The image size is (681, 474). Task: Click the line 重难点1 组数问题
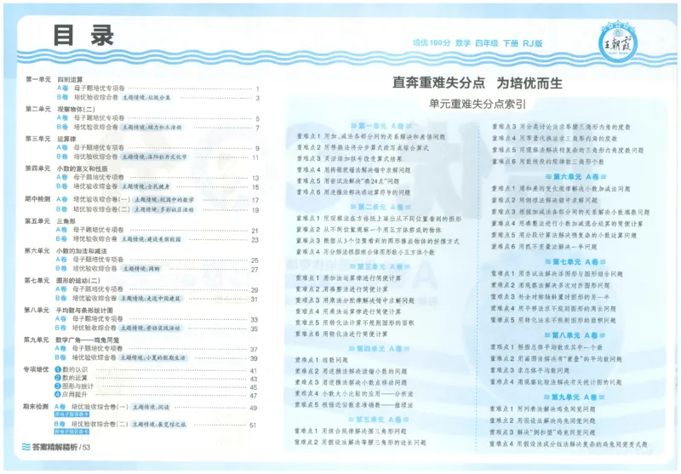point(322,360)
